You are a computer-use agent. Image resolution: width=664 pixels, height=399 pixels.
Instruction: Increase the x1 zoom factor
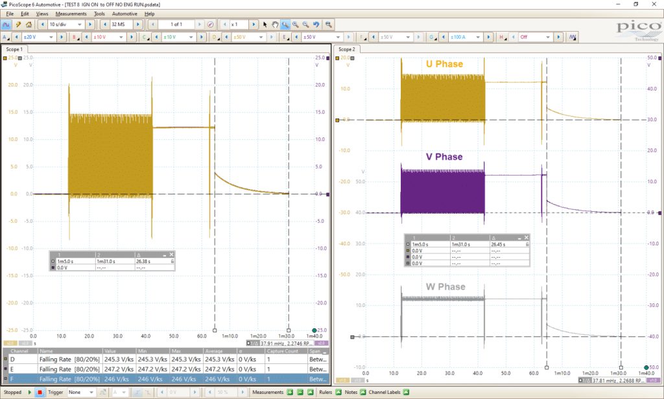tap(254, 25)
